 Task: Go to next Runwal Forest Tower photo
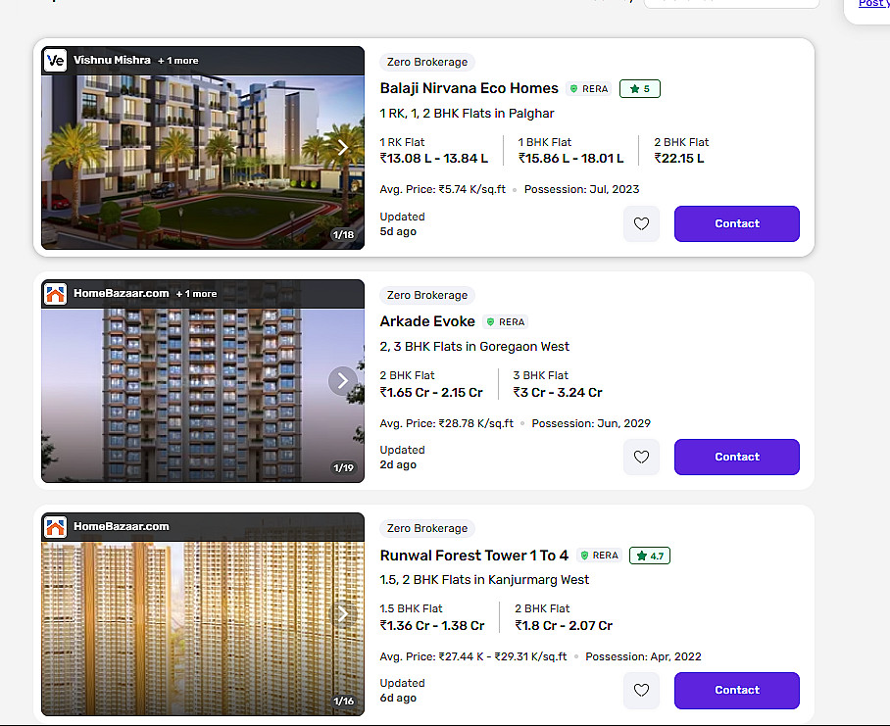[x=343, y=614]
